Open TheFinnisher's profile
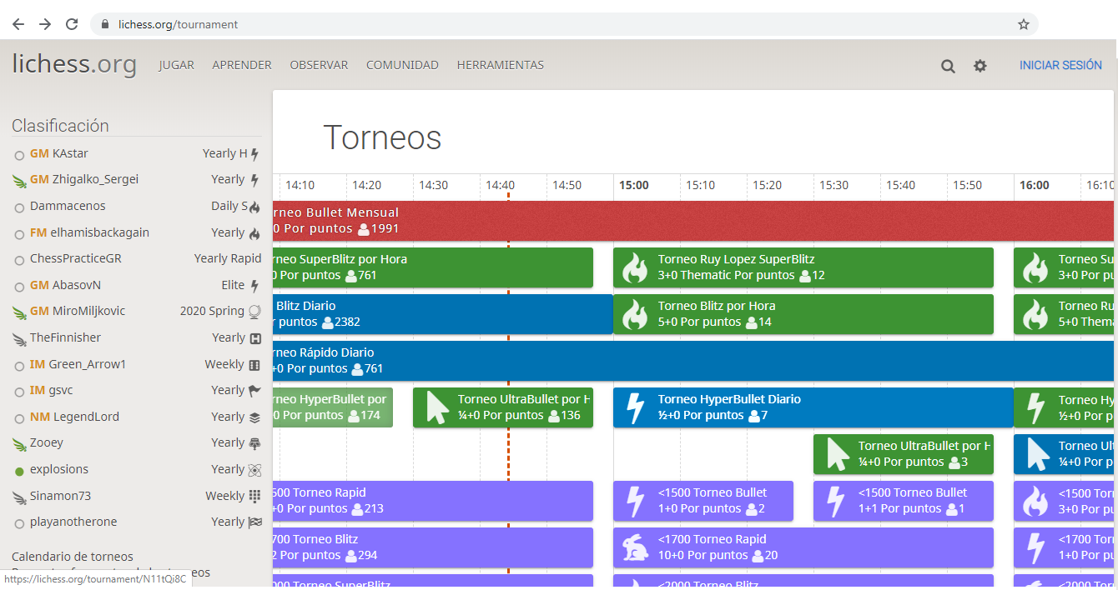Viewport: 1118px width, 590px height. click(65, 337)
